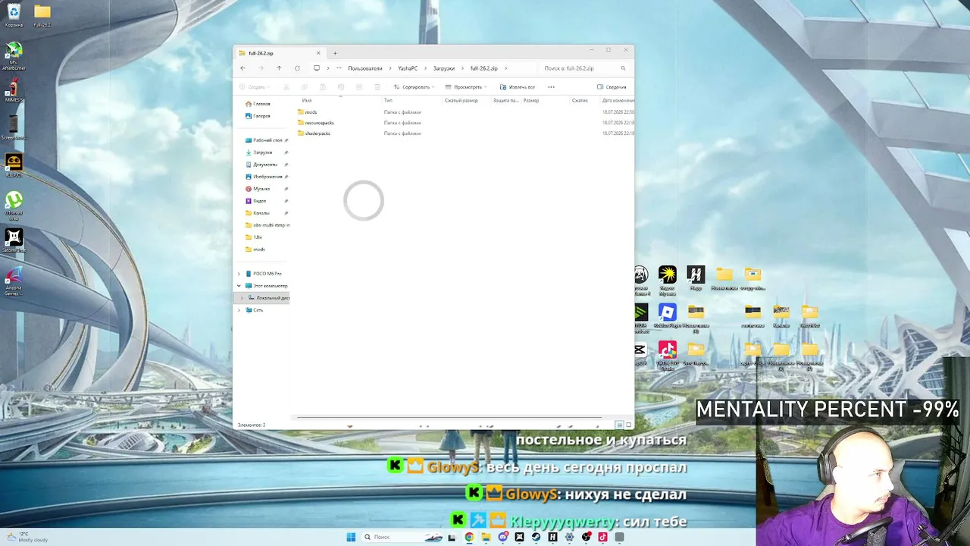Image resolution: width=970 pixels, height=546 pixels.
Task: Open Музыка in the sidebar
Action: point(257,189)
